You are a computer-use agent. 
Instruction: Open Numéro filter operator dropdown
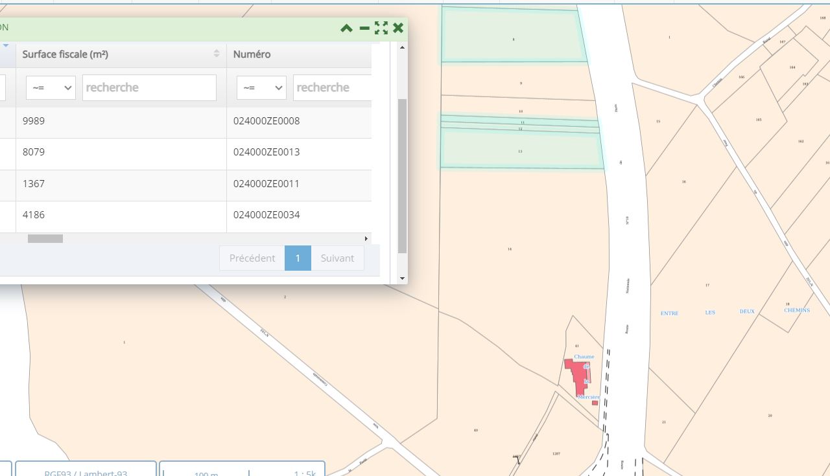(x=261, y=87)
